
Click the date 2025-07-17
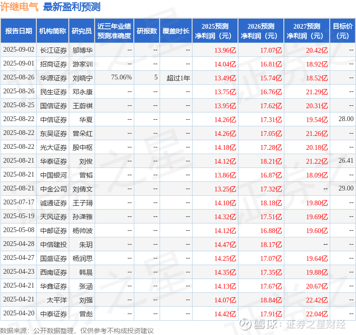click(x=19, y=202)
